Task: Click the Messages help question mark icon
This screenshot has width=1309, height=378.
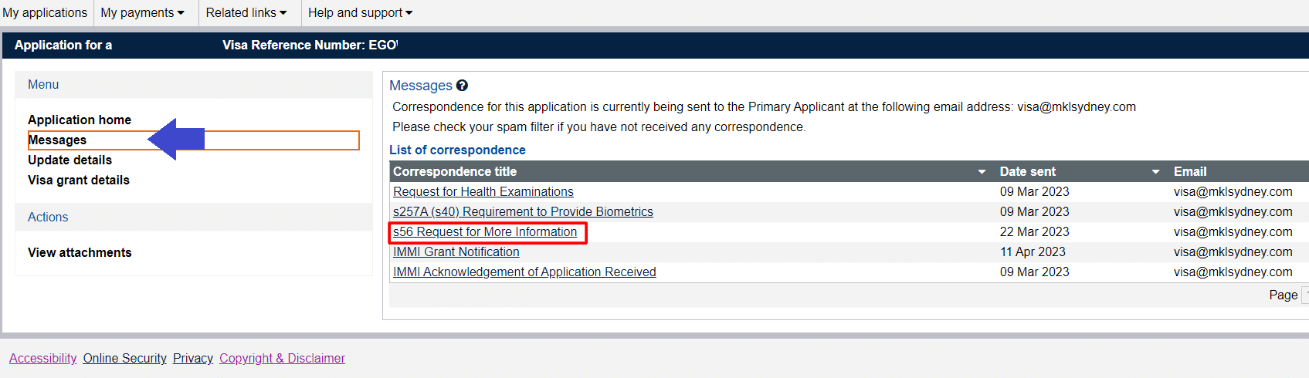Action: [462, 86]
